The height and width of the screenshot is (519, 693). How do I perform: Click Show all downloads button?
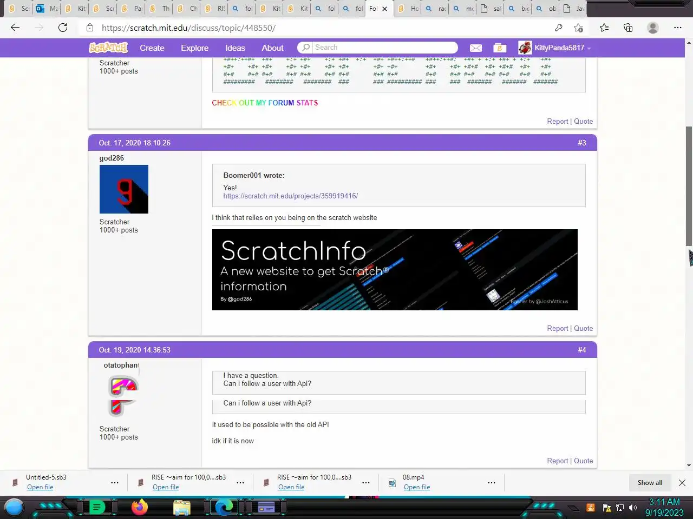650,483
